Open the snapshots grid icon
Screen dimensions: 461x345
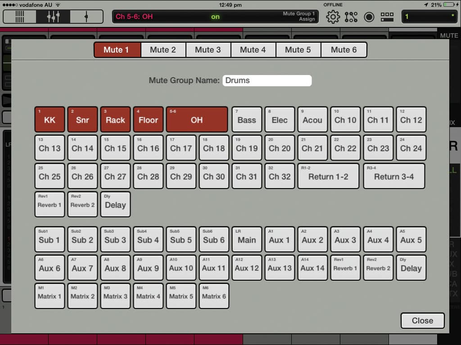(x=387, y=17)
